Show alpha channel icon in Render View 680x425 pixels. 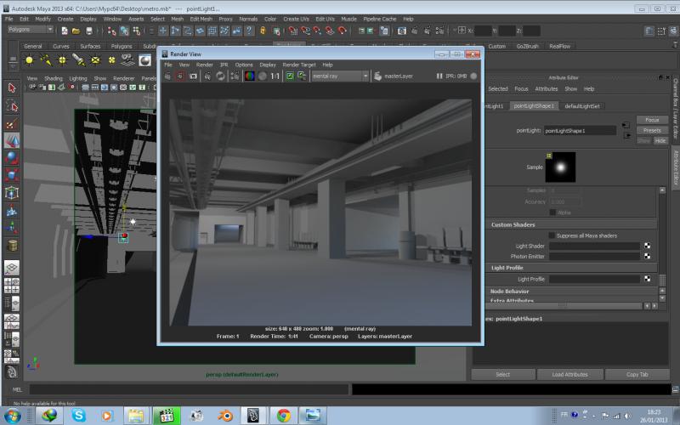point(263,76)
